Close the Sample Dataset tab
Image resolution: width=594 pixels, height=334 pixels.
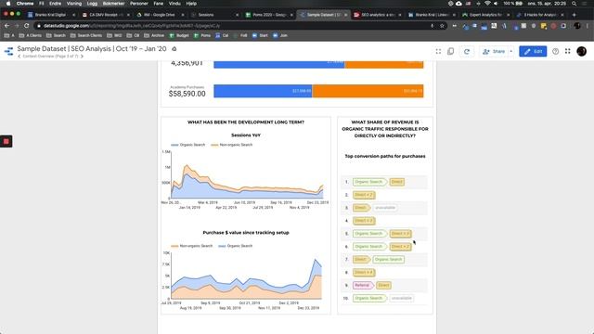tap(346, 15)
